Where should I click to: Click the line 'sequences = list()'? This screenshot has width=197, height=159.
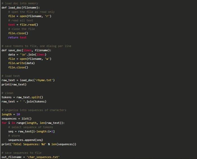(16, 119)
